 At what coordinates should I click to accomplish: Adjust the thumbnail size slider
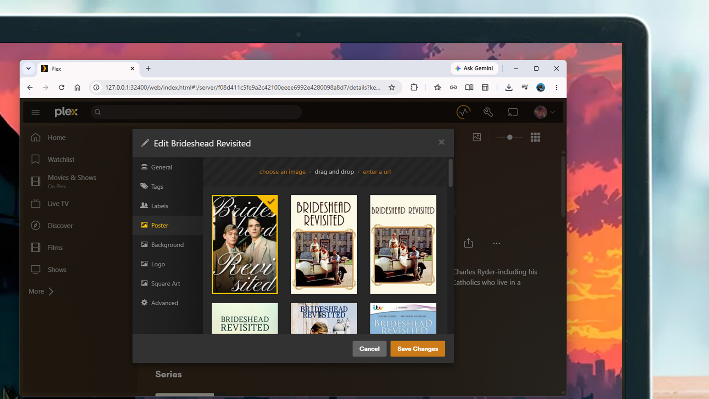click(509, 137)
